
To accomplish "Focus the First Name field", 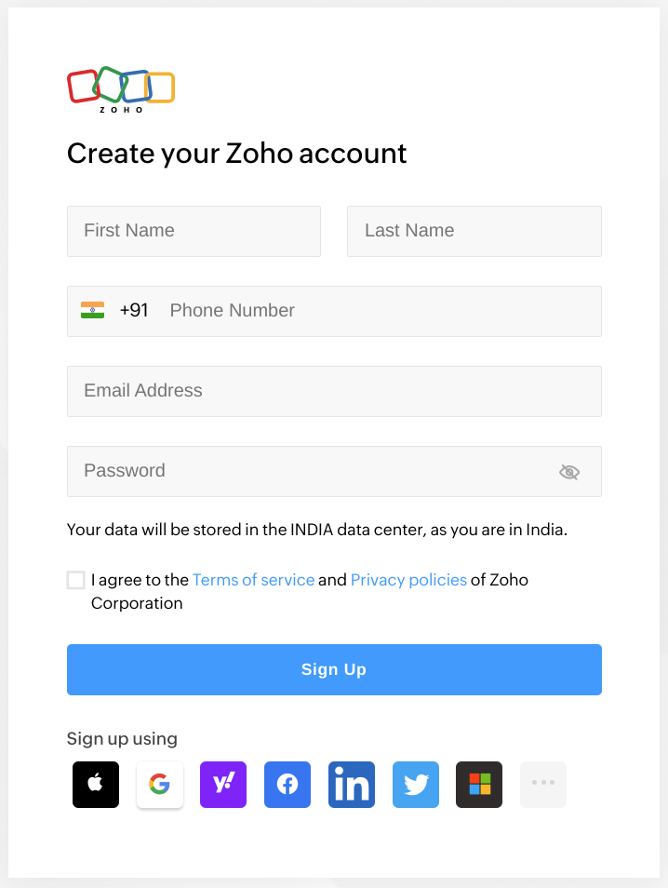I will 194,231.
